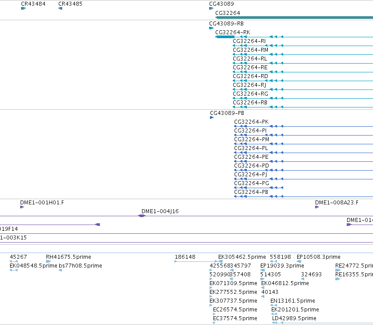Click the thick CG32264-RK exon bar
This screenshot has width=373, height=325.
pos(225,37)
